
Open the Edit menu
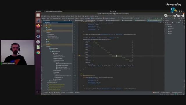(x=45, y=16)
